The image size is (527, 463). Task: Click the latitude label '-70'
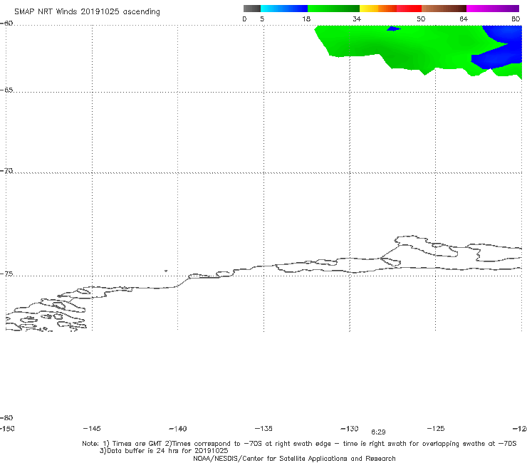(x=6, y=171)
